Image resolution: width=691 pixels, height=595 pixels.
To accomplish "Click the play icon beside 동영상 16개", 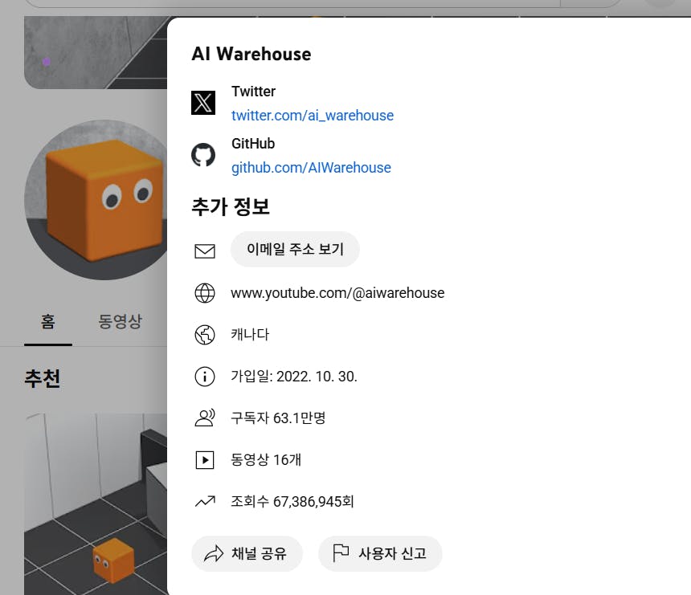I will point(204,460).
